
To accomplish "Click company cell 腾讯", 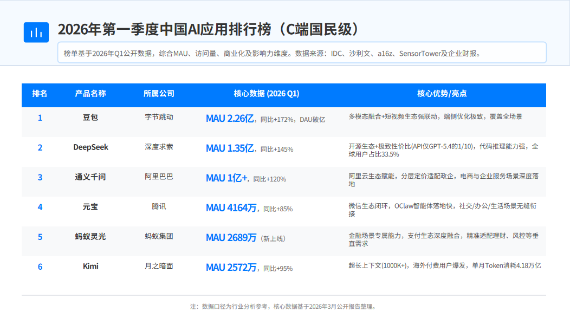I will (x=159, y=206).
